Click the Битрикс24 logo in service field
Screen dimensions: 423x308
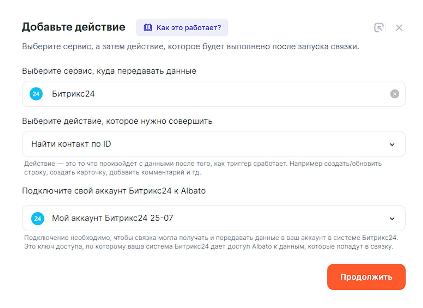[x=36, y=94]
